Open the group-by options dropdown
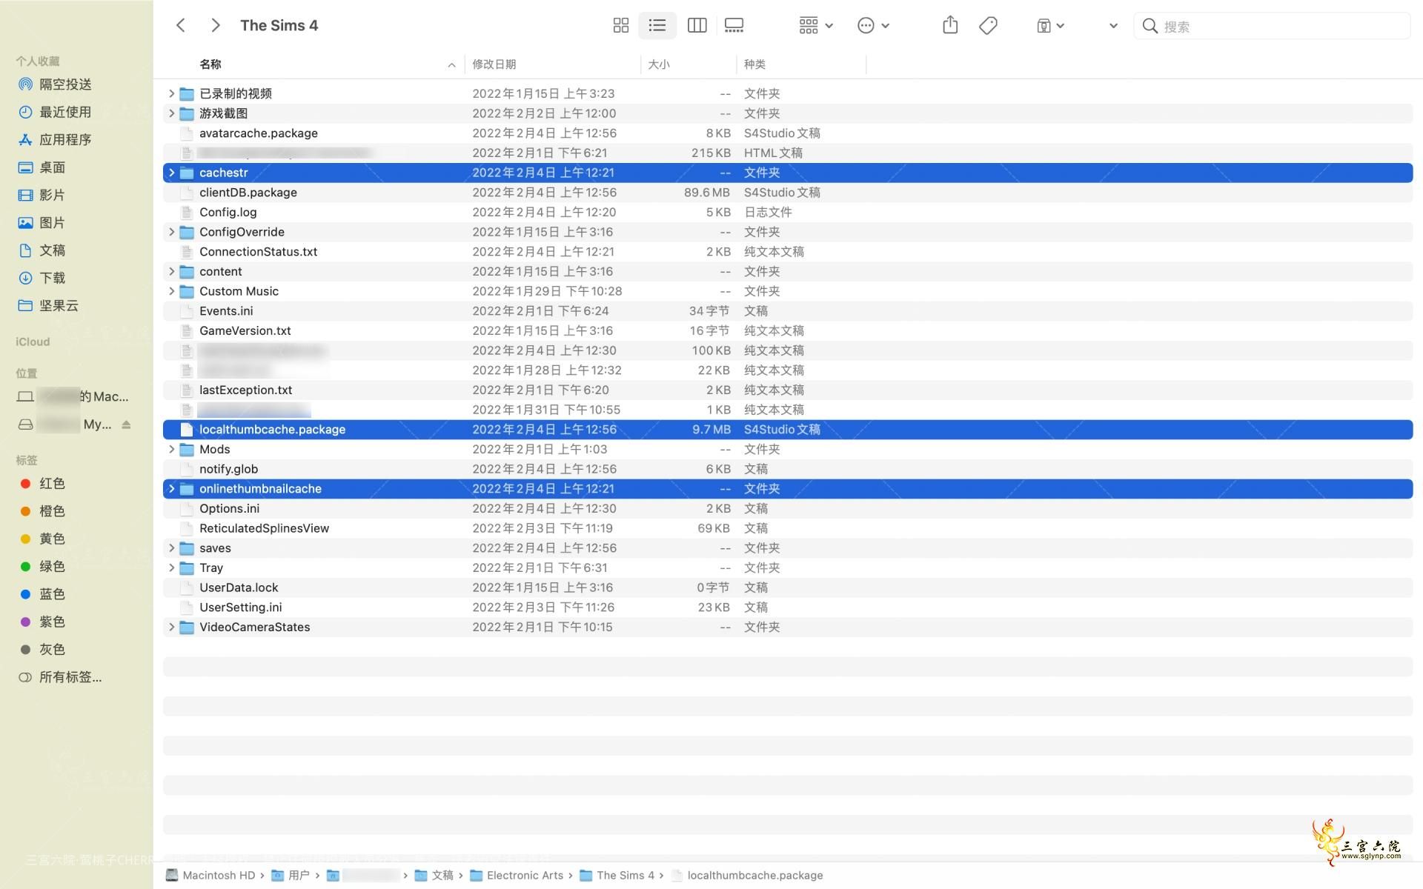The image size is (1423, 889). (x=816, y=25)
